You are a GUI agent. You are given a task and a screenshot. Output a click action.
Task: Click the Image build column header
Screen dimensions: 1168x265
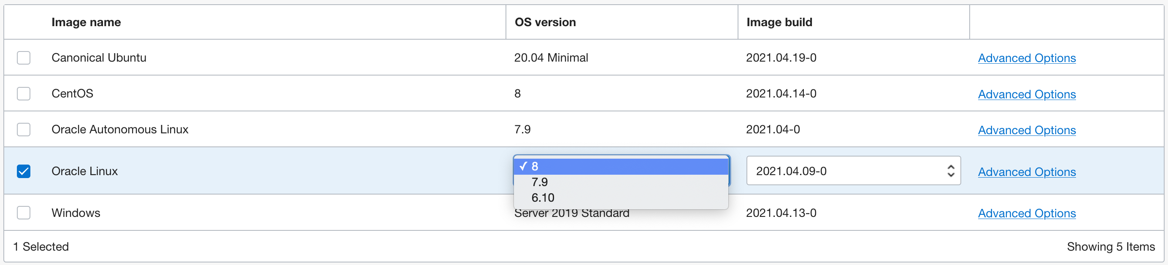click(x=779, y=22)
